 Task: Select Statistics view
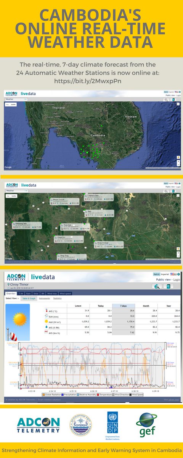[x=58, y=298]
